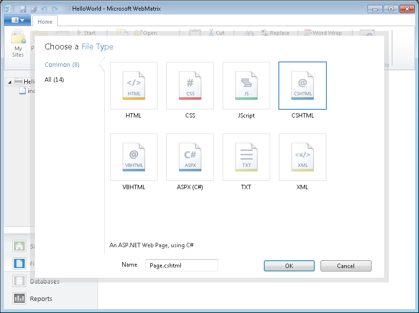Choose the VBHTML file type
Viewport: 419px width, 313px height.
click(x=134, y=157)
